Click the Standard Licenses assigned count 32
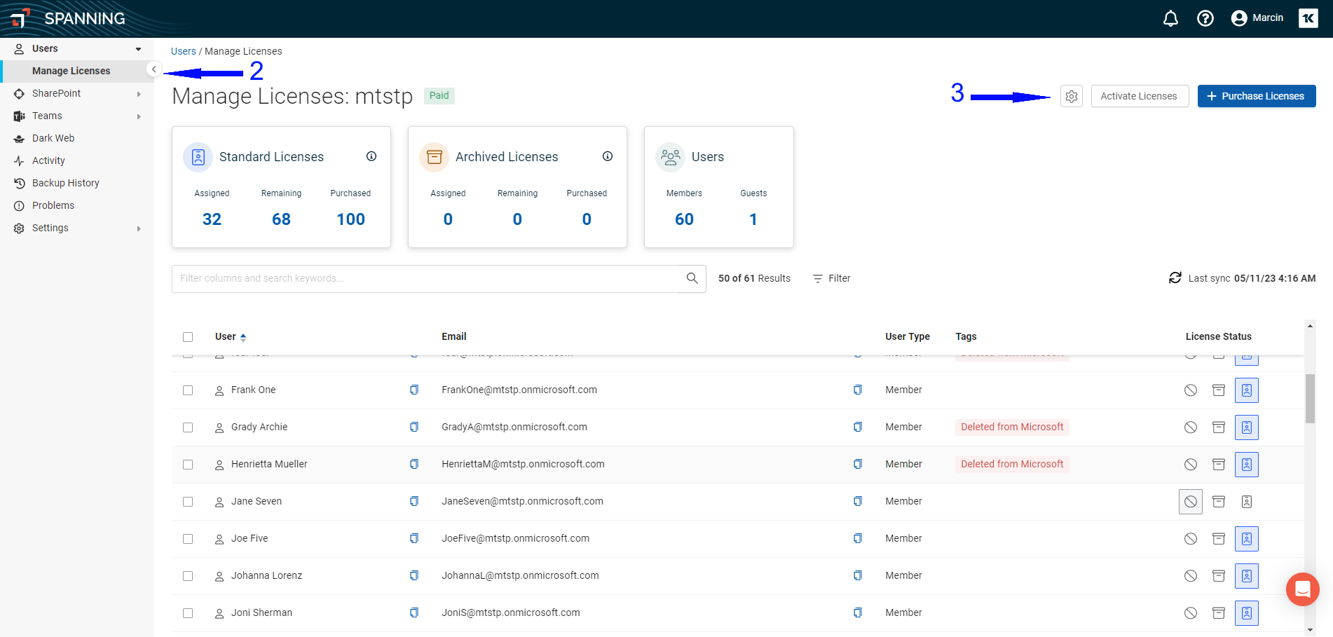1333x637 pixels. click(x=212, y=219)
